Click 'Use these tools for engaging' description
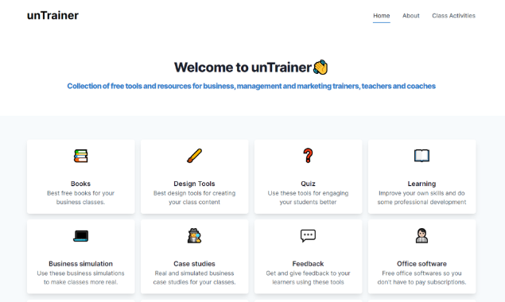Image resolution: width=505 pixels, height=302 pixels. pos(308,197)
